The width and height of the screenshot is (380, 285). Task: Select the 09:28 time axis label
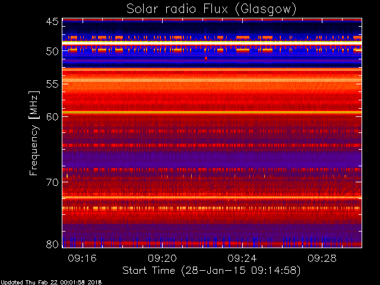click(322, 258)
